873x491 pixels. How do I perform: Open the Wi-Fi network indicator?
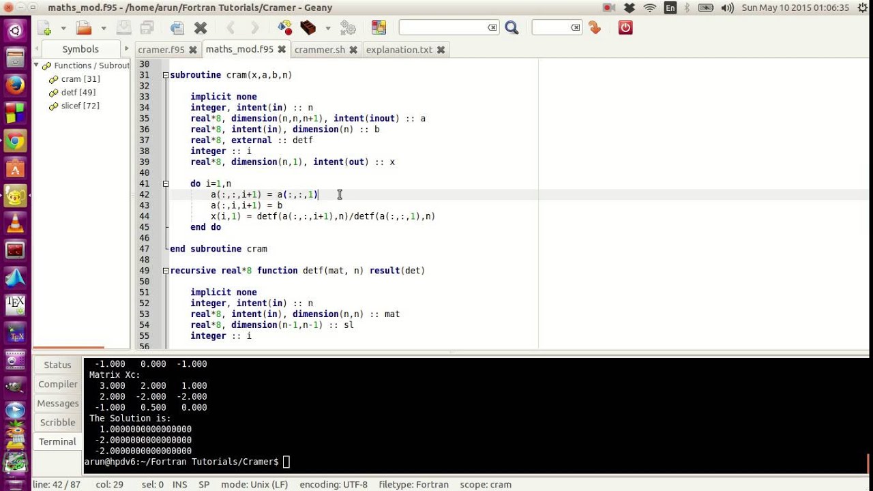[x=650, y=8]
